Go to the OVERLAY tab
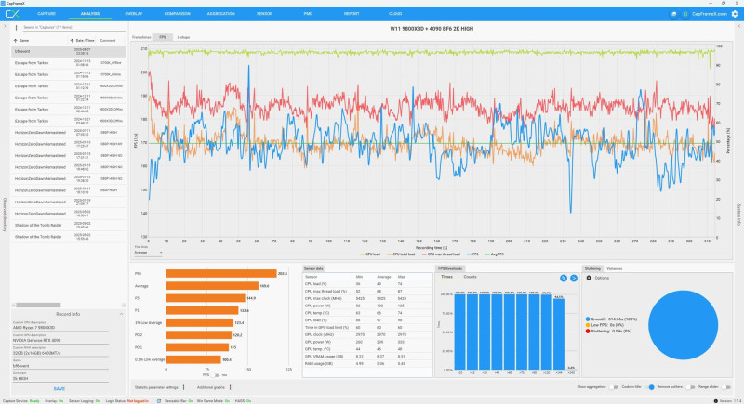744x404 pixels. [x=133, y=14]
